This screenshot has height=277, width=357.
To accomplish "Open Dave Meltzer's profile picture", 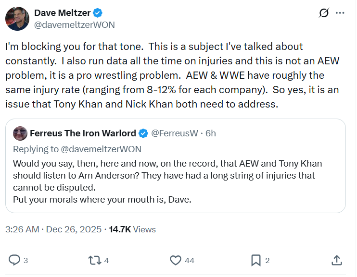I will point(17,19).
